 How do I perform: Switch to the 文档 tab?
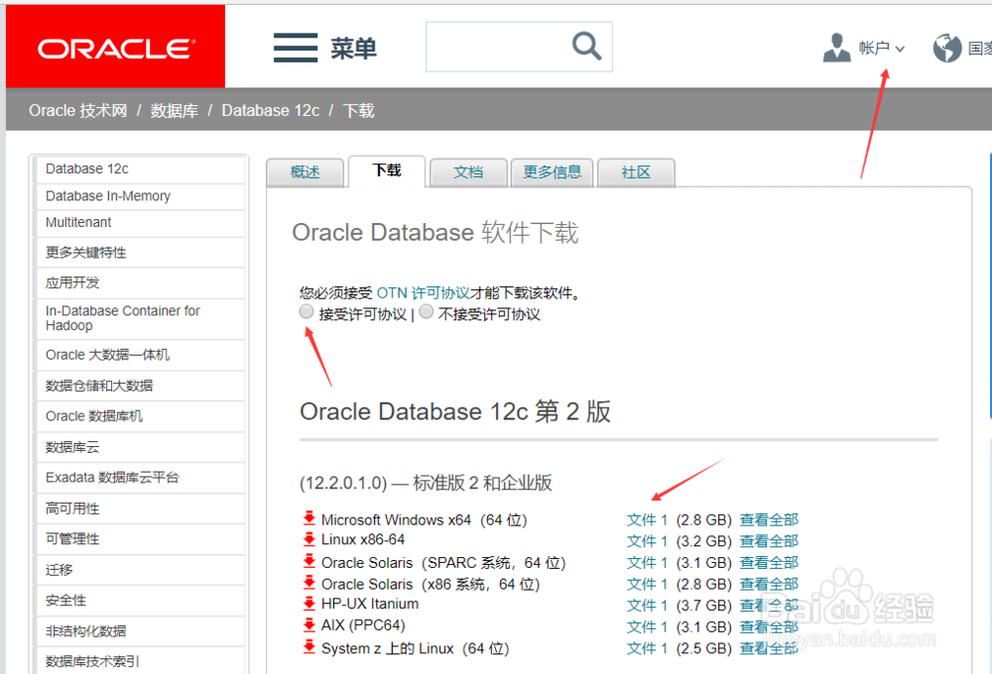point(468,171)
